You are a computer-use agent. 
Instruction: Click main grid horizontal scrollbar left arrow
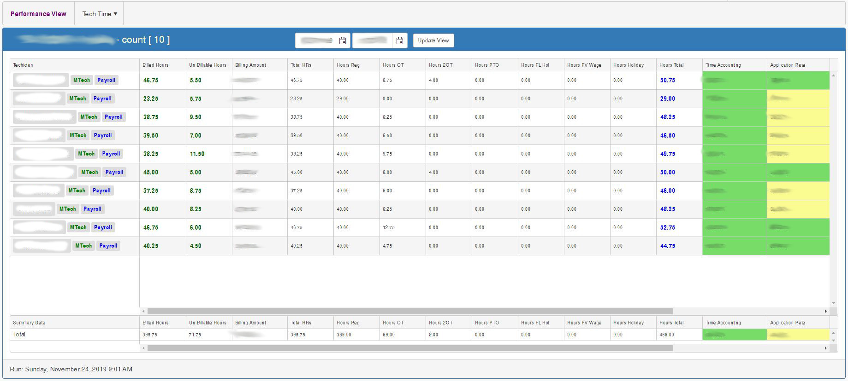(143, 312)
